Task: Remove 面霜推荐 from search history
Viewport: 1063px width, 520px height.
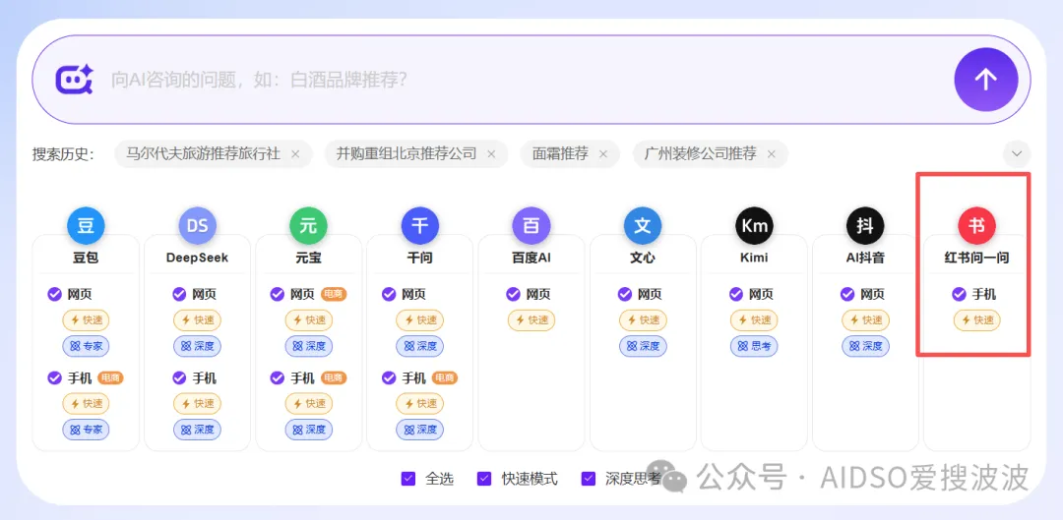Action: [x=603, y=153]
